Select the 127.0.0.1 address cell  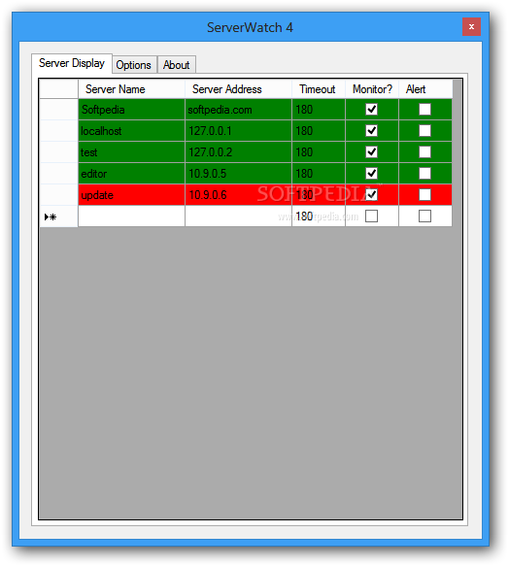[x=238, y=131]
